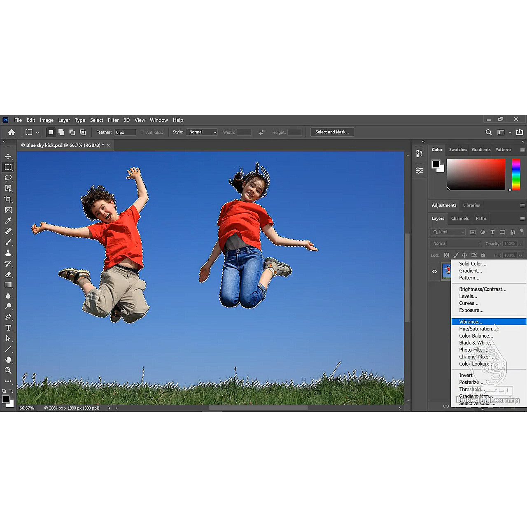Viewport: 527px width, 527px height.
Task: Click the Home icon in options bar
Action: [x=12, y=132]
